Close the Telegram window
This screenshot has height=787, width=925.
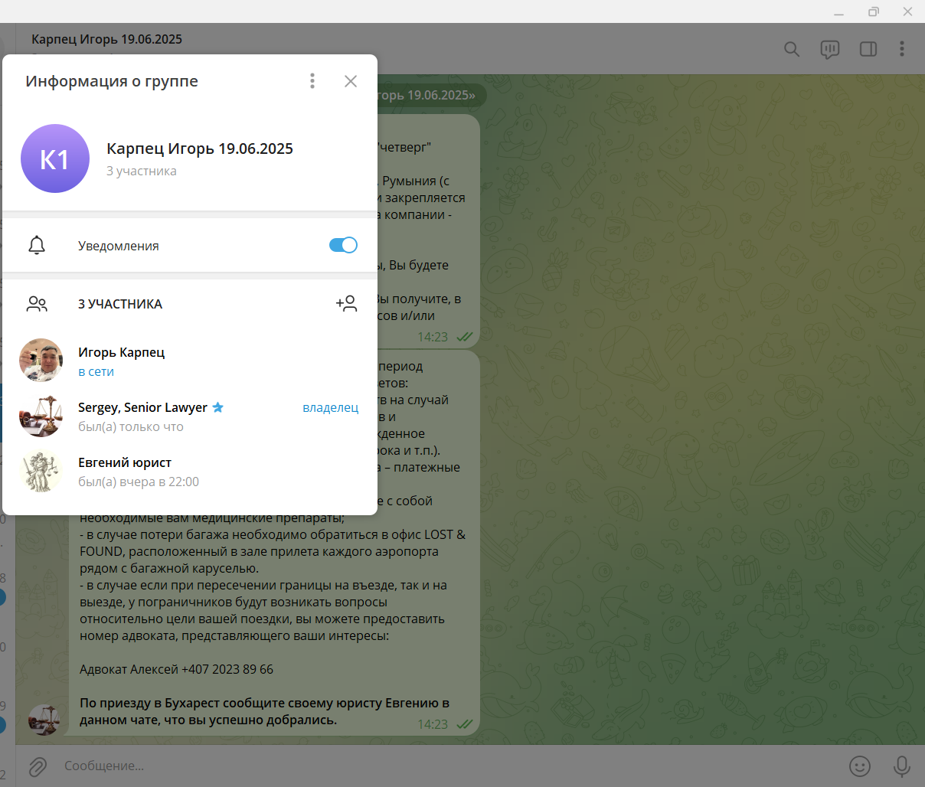pos(907,11)
